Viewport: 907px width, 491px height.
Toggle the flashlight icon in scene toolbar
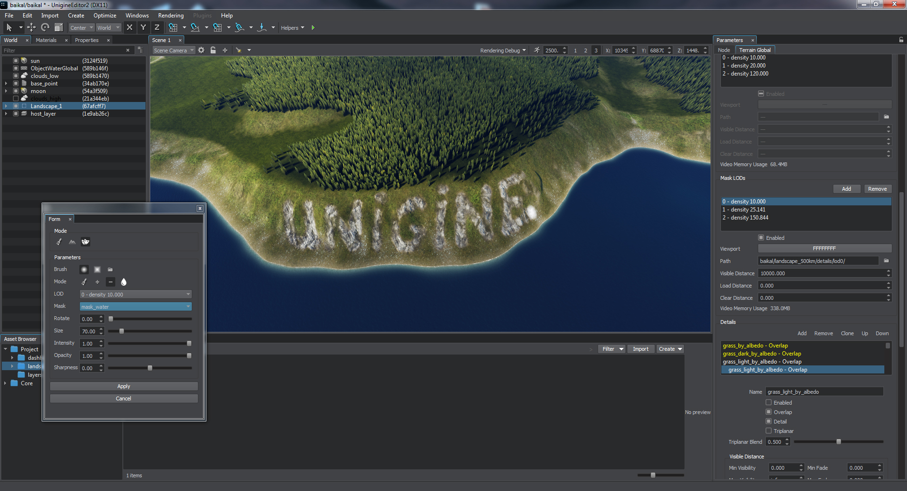pyautogui.click(x=239, y=50)
